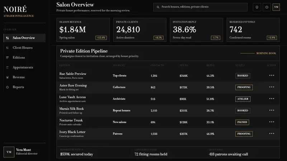Image resolution: width=287 pixels, height=161 pixels.
Task: Select the Marais Silk Book edition name
Action: click(x=71, y=109)
